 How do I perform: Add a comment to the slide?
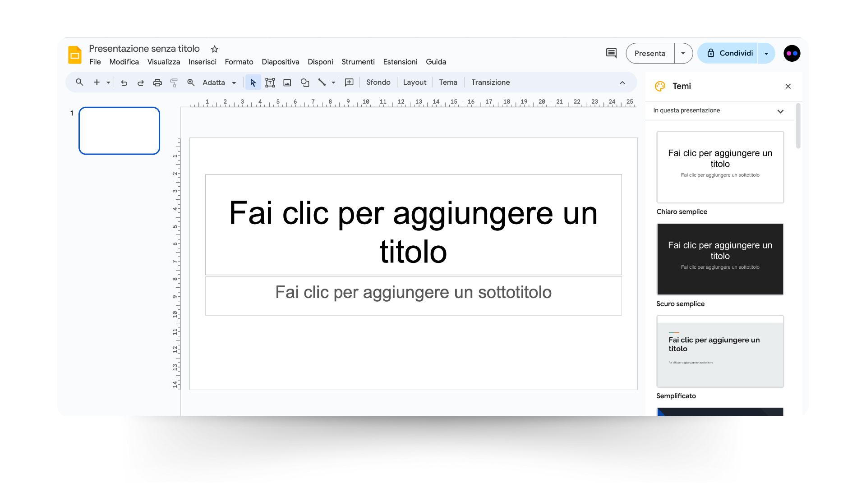pyautogui.click(x=349, y=83)
